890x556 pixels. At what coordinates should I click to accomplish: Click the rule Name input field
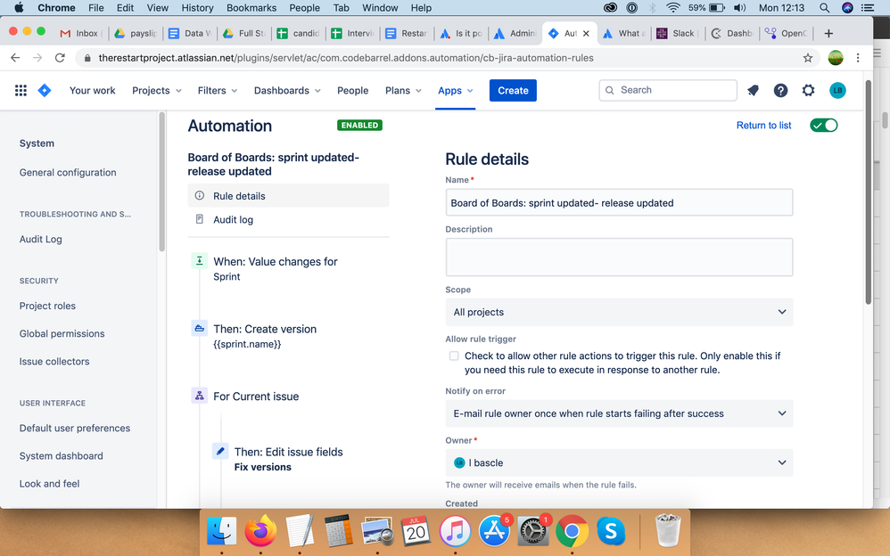(x=619, y=202)
